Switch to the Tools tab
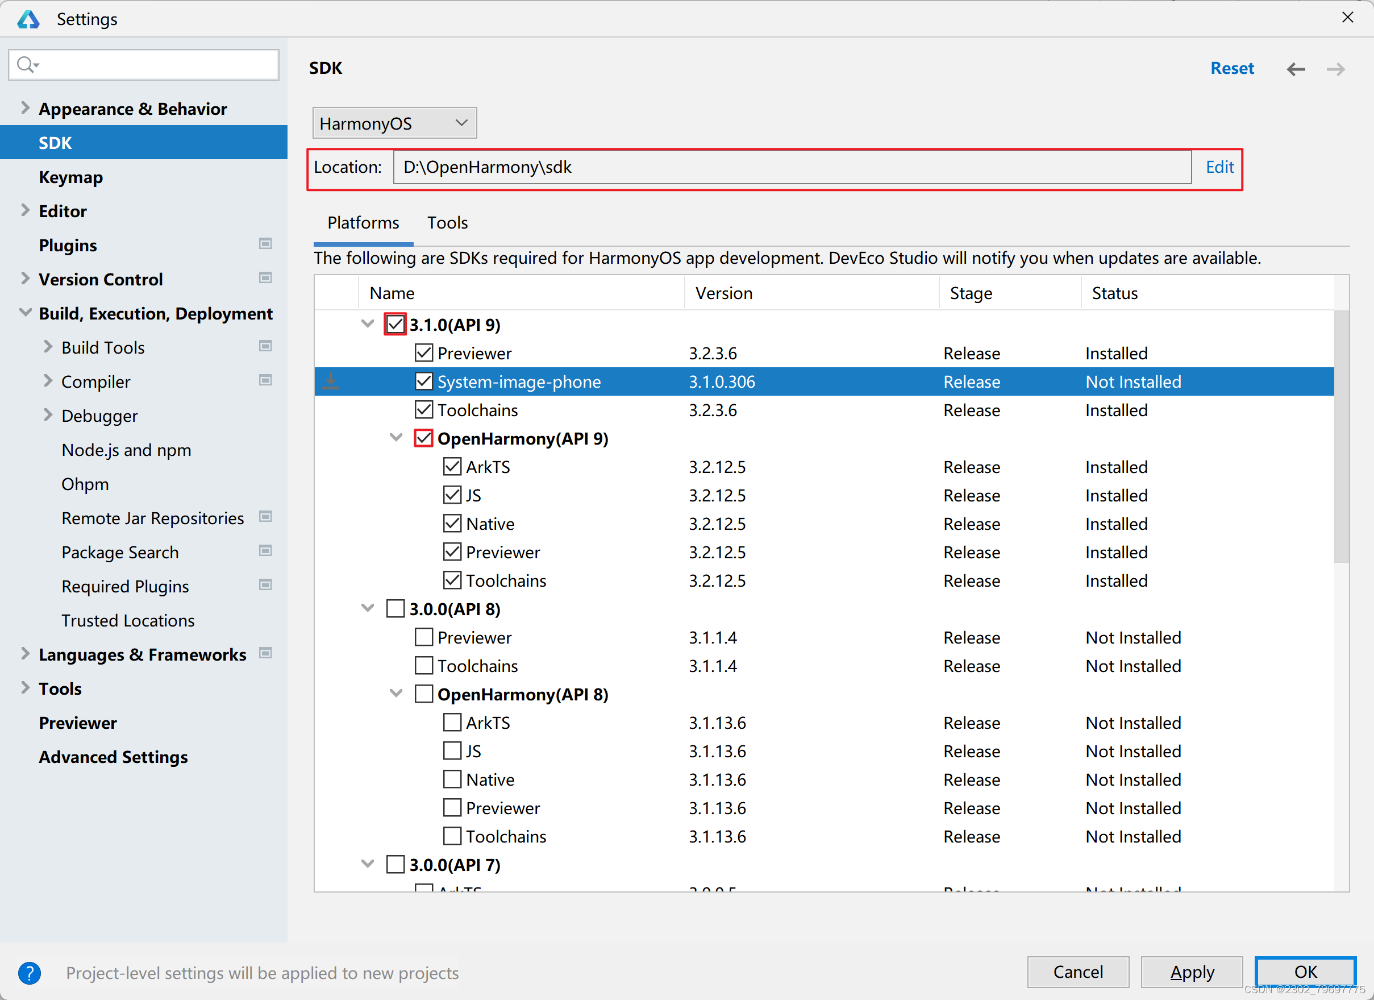The width and height of the screenshot is (1374, 1000). point(447,222)
